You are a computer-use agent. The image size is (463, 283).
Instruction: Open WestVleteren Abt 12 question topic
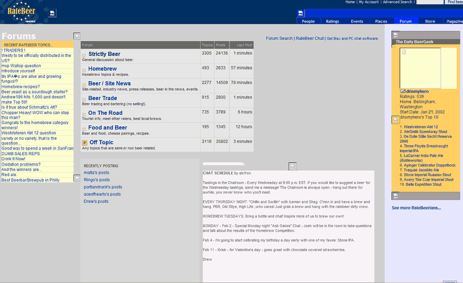[x=29, y=133]
